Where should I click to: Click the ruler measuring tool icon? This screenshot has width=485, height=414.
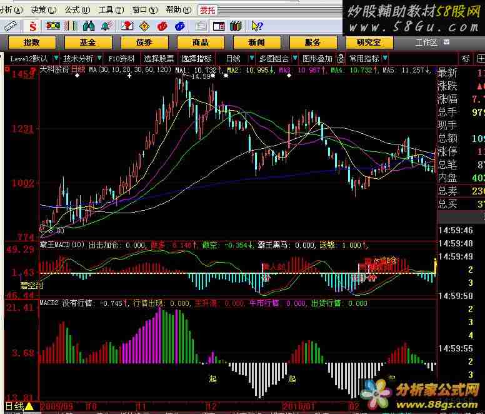point(11,26)
